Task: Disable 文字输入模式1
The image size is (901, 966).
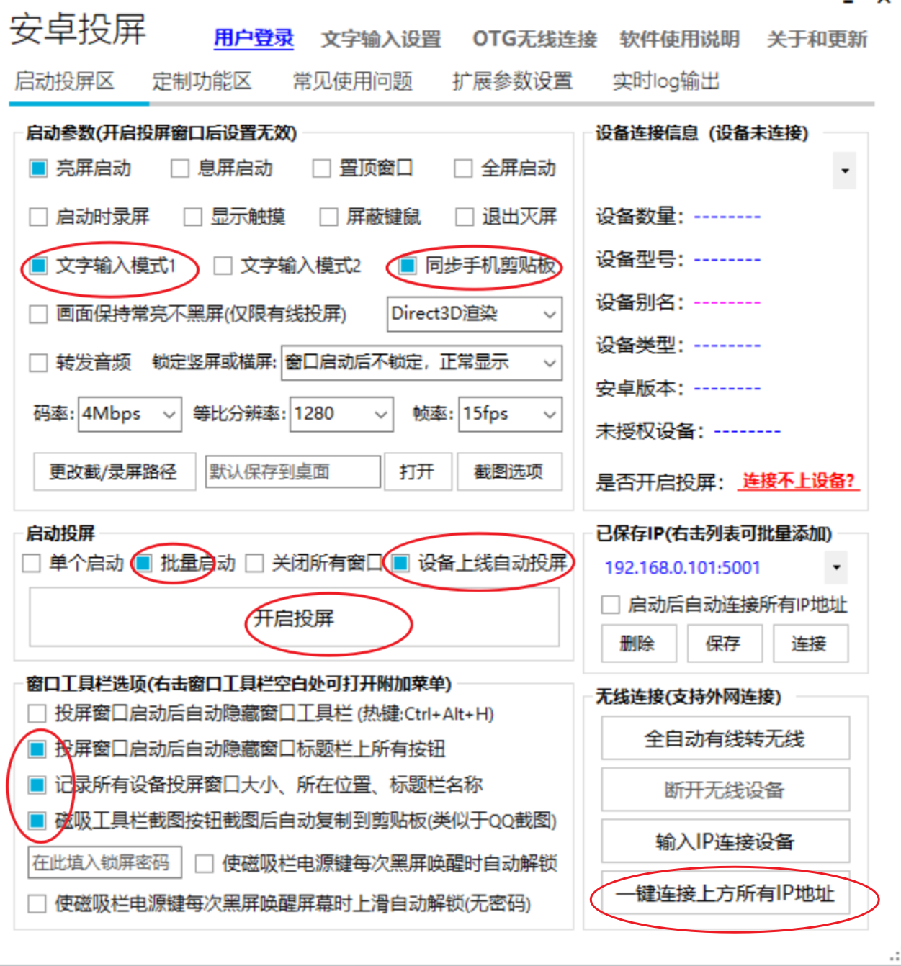Action: pyautogui.click(x=38, y=266)
